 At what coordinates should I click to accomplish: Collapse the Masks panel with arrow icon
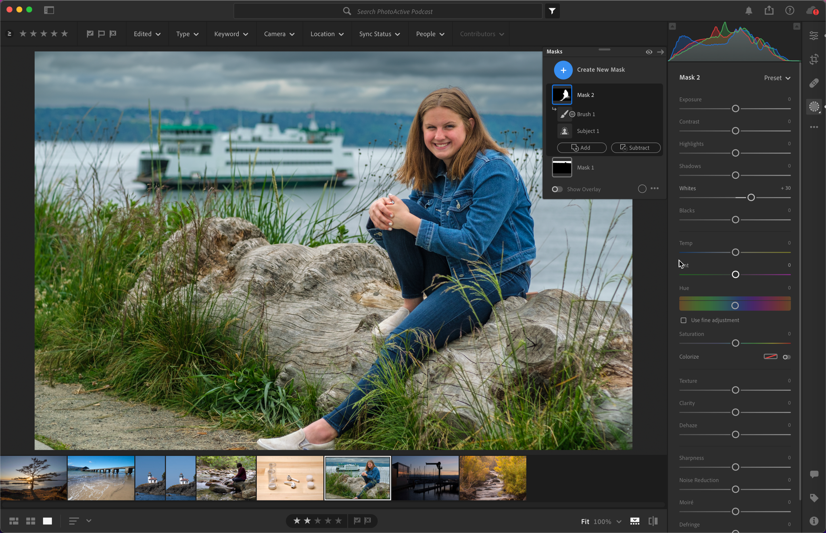[660, 52]
